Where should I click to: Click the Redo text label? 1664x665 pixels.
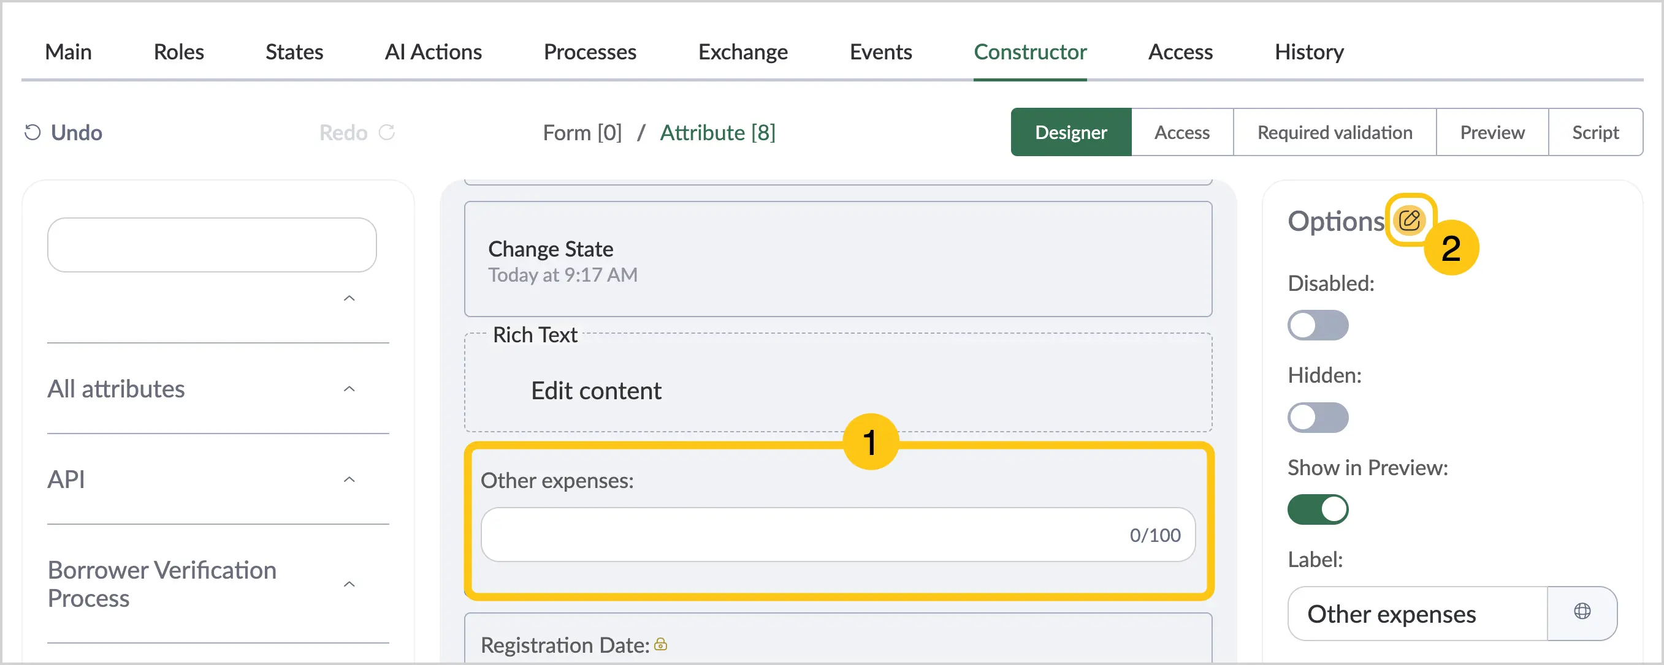click(343, 132)
